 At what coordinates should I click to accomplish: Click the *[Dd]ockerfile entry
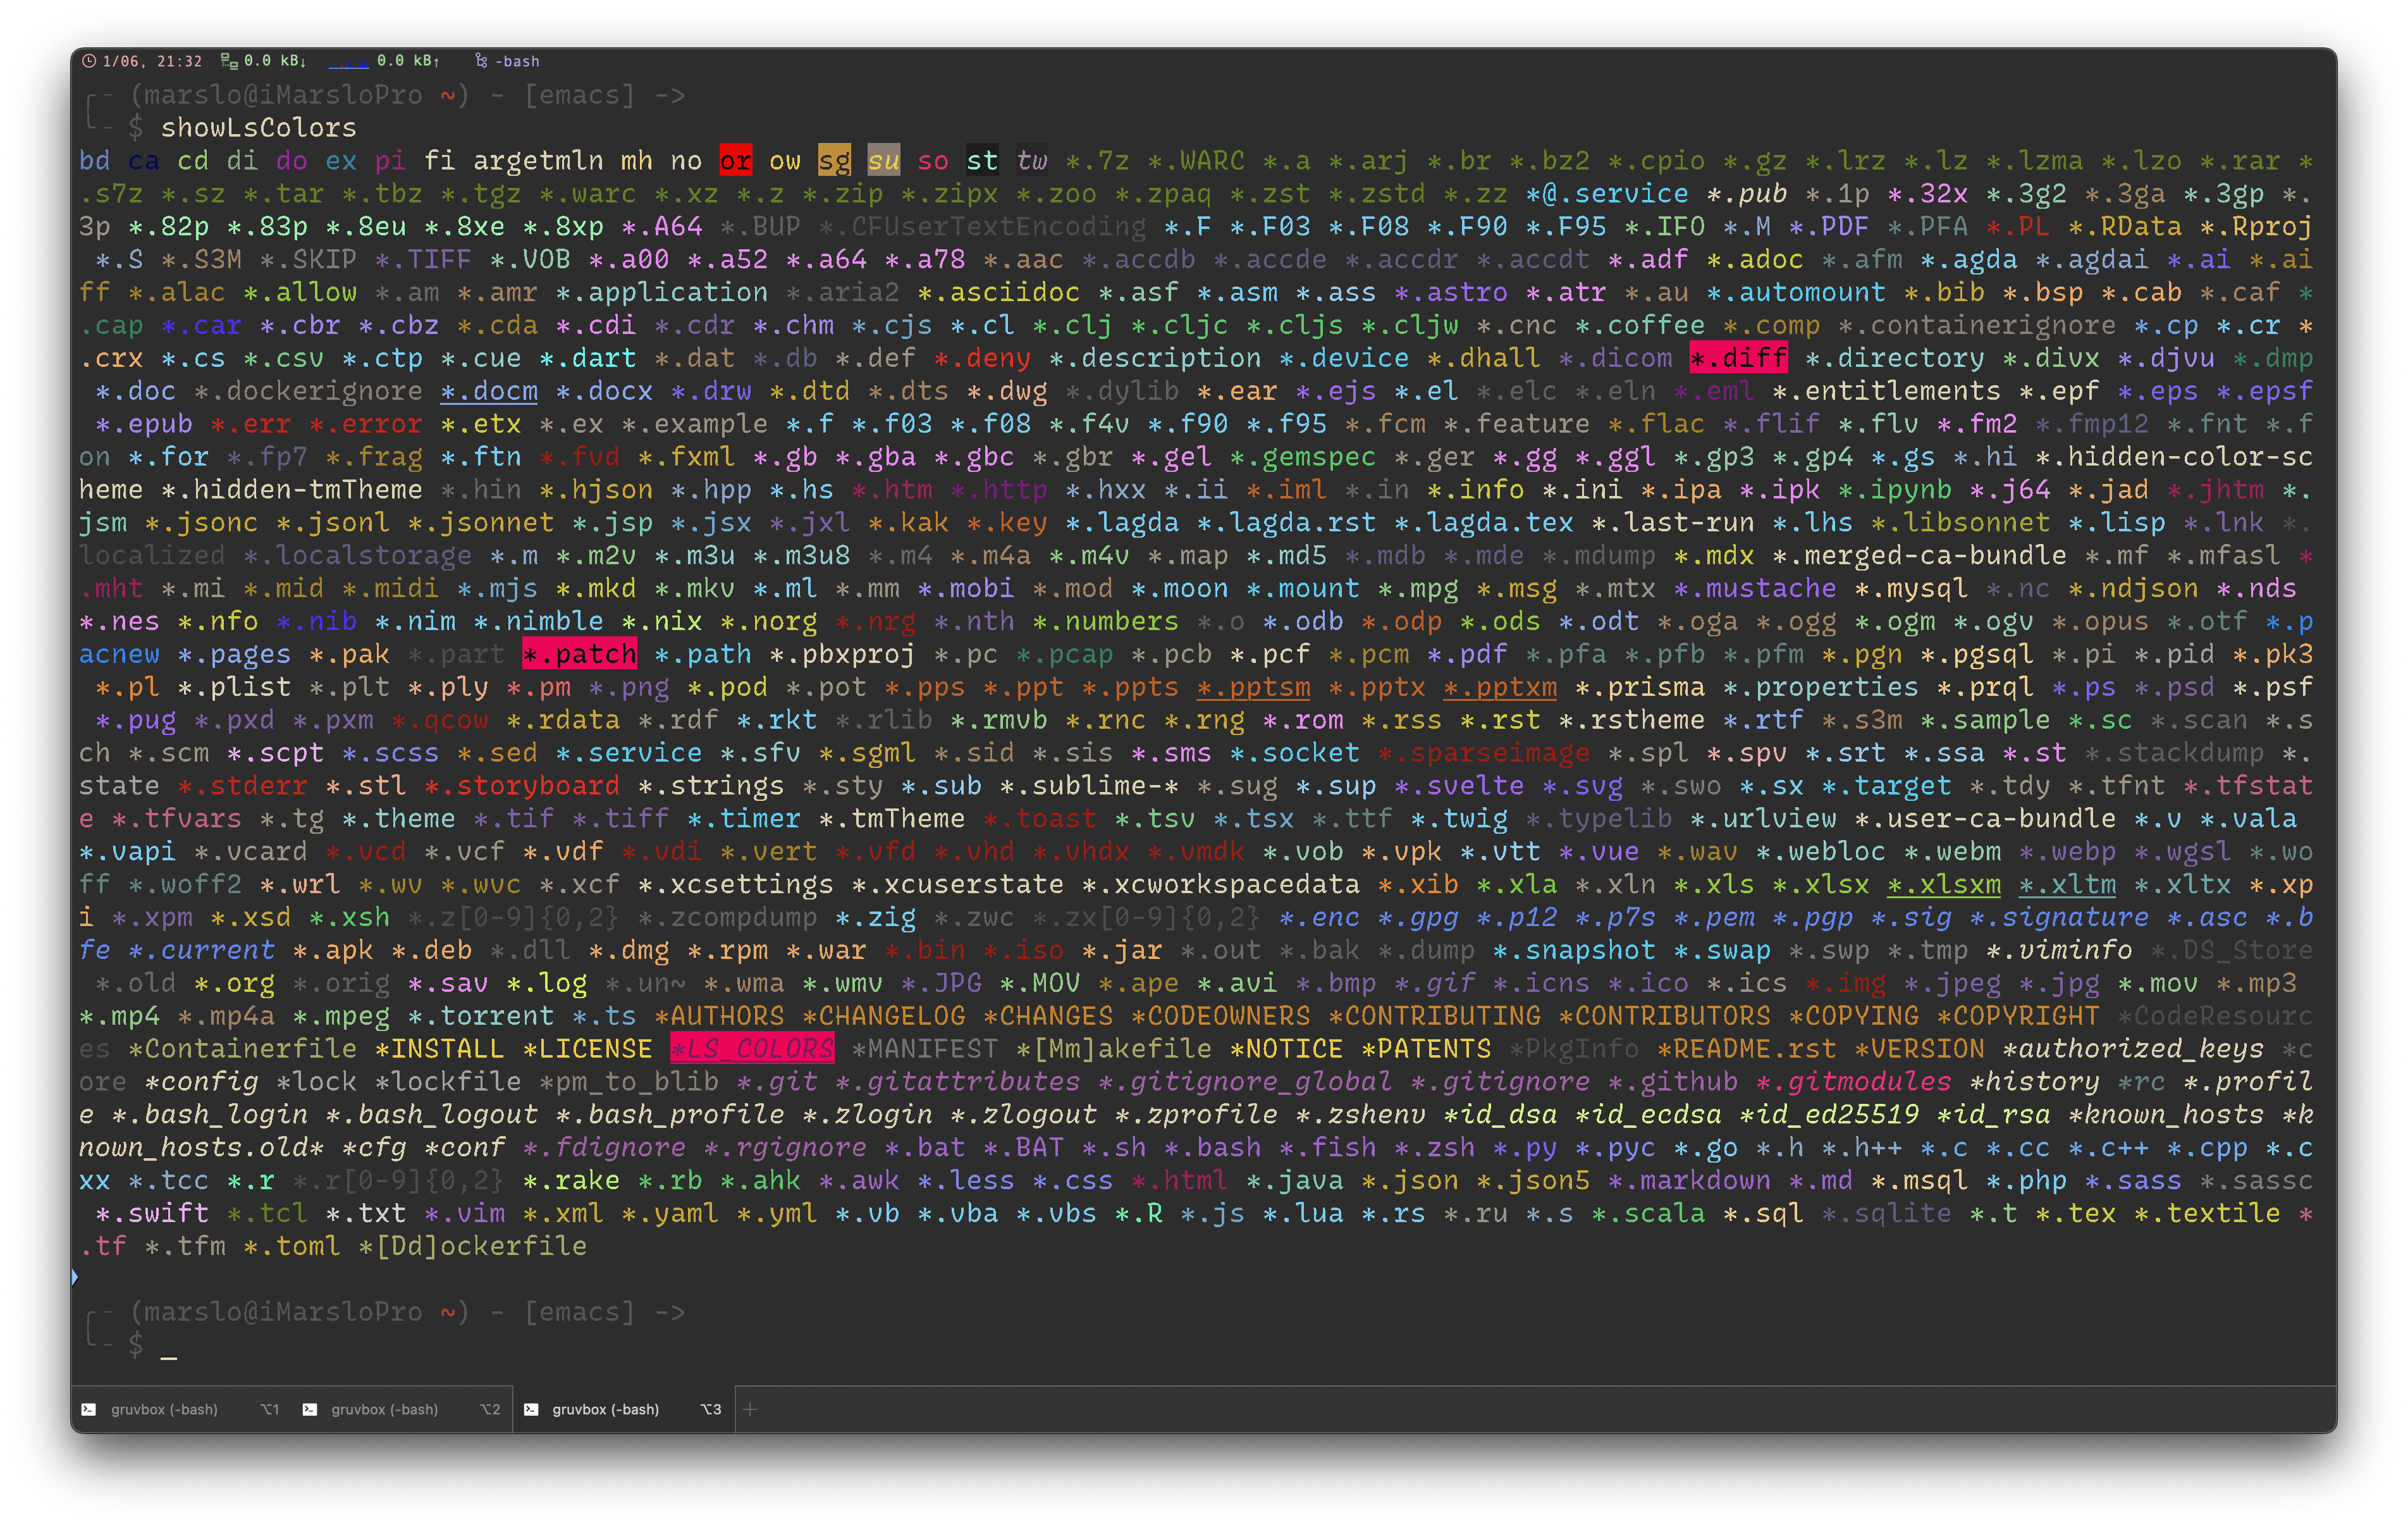472,1246
